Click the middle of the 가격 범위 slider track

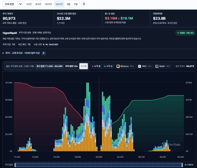point(98,165)
